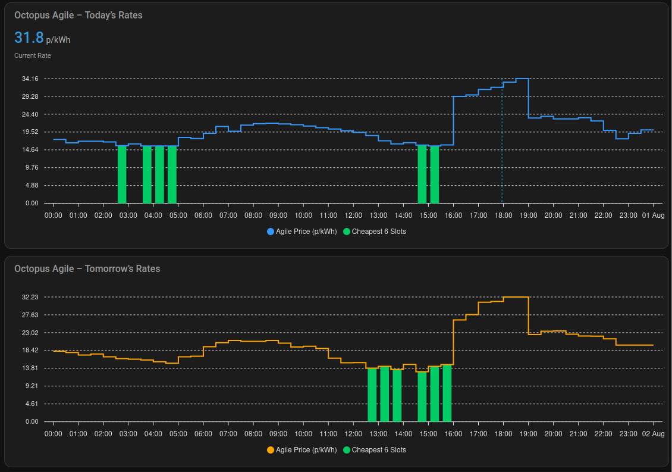This screenshot has height=472, width=672.
Task: Click green legend dot in today's chart
Action: (x=347, y=232)
